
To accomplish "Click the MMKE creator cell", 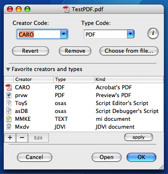I will tap(23, 119).
